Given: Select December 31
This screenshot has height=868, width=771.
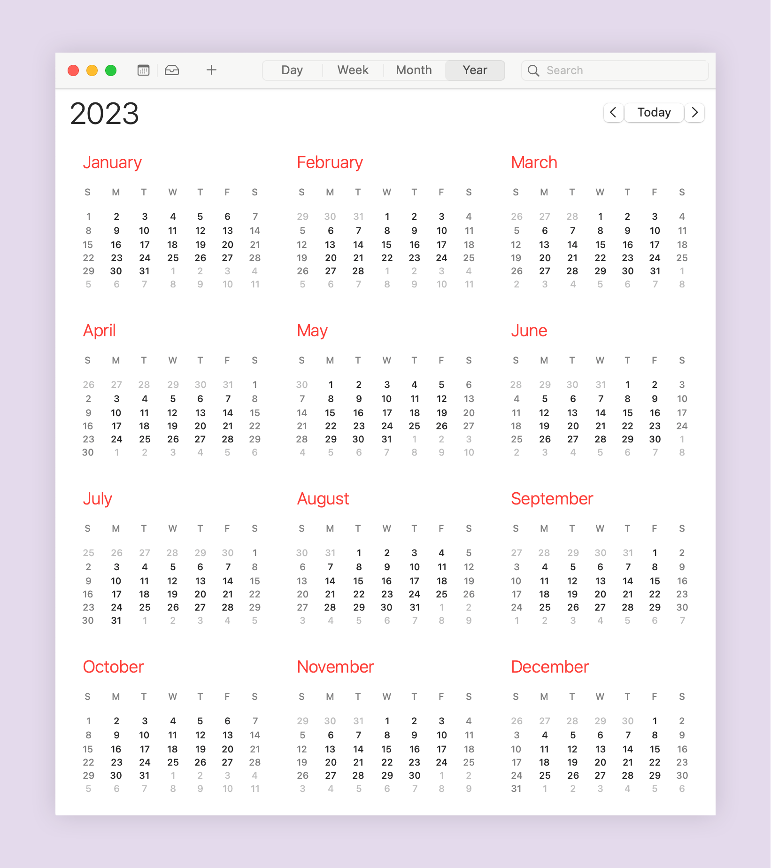Looking at the screenshot, I should pyautogui.click(x=516, y=789).
